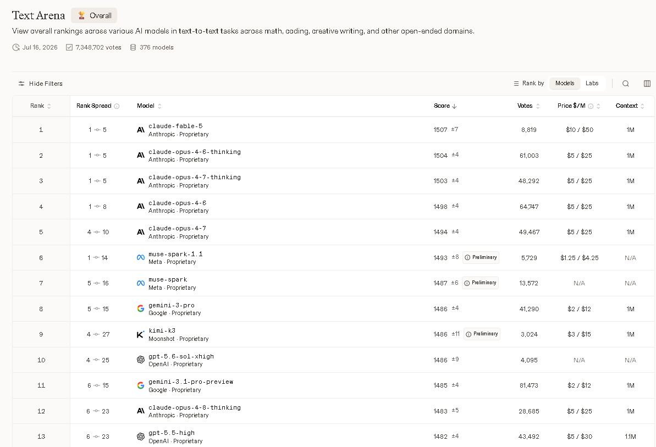656x447 pixels.
Task: Click the 7,348,702 votes text
Action: [98, 47]
